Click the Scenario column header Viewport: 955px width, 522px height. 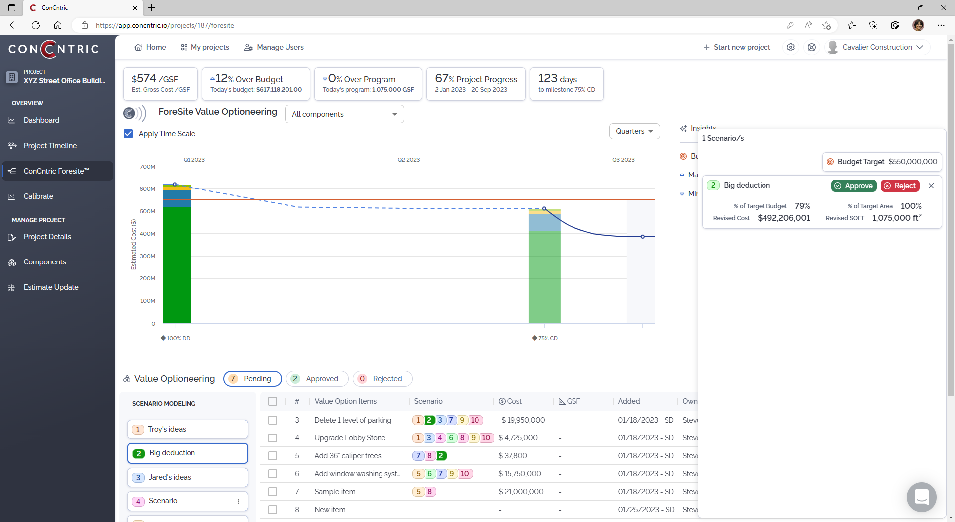coord(428,401)
